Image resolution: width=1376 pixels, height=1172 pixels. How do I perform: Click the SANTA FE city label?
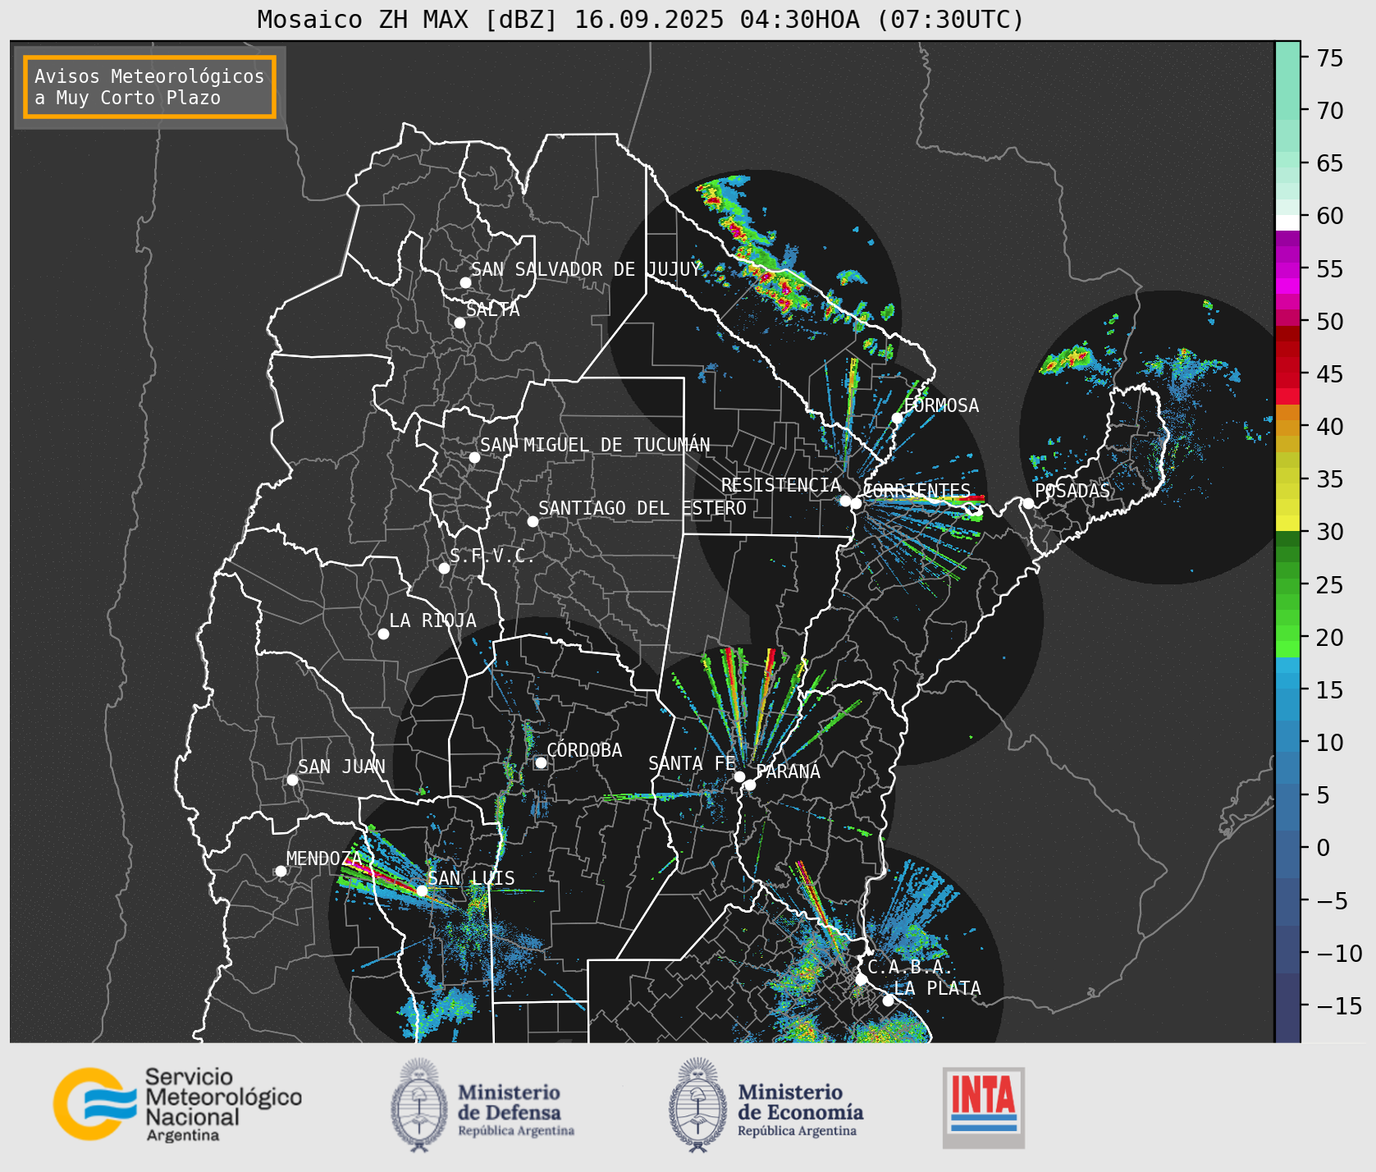[x=692, y=763]
